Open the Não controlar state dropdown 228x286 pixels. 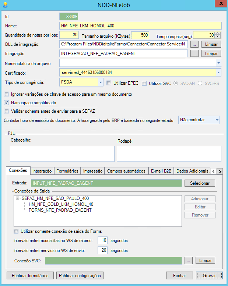tap(217, 120)
